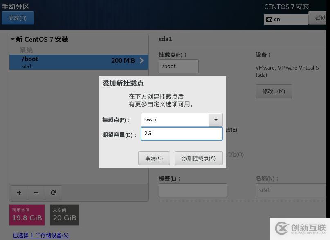Click the 标签(L) input field
This screenshot has height=240, width=330.
[x=193, y=190]
